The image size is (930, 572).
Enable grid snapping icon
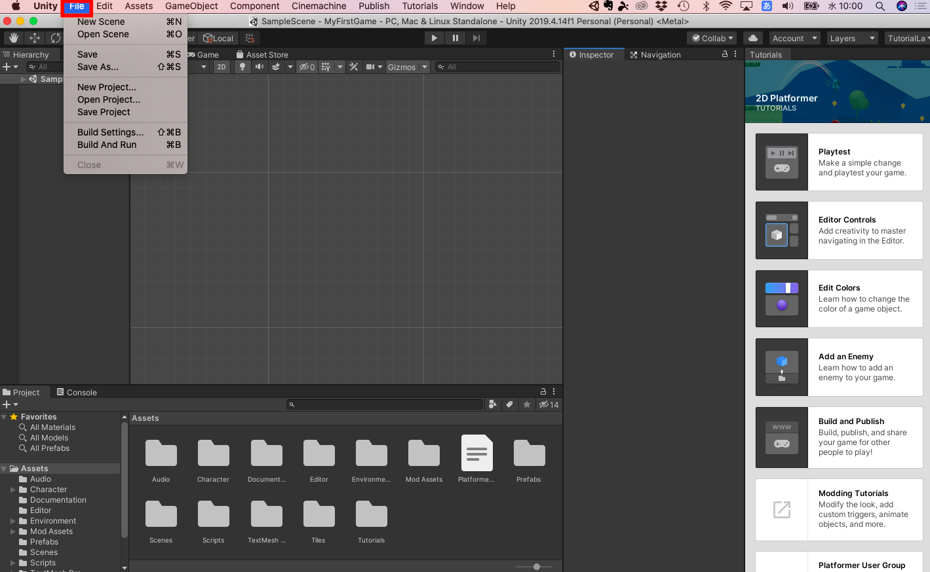pos(249,37)
